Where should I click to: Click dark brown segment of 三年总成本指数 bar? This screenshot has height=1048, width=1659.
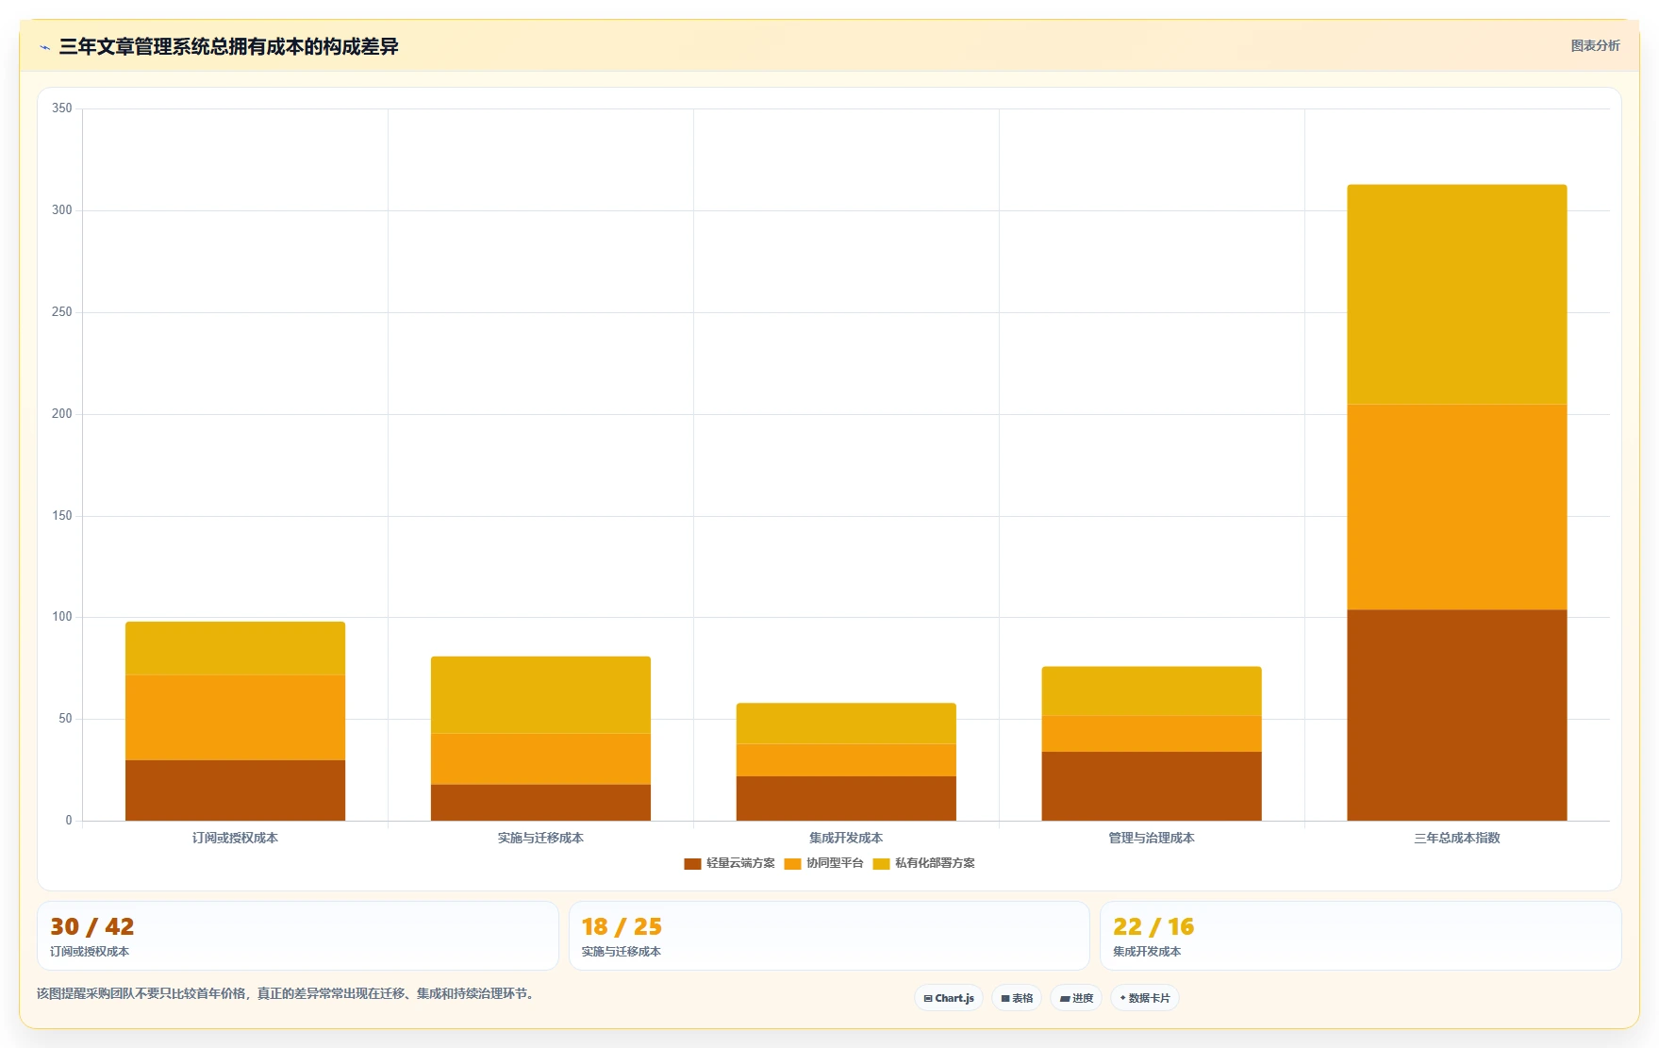coord(1457,715)
